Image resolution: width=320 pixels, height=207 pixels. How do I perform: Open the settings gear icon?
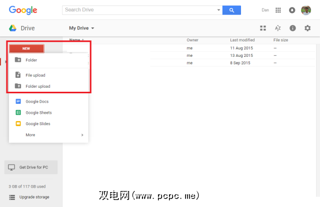(x=307, y=28)
